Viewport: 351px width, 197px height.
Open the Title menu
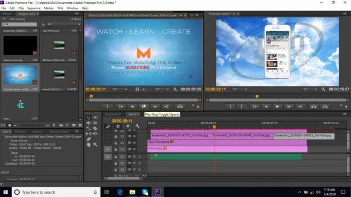pyautogui.click(x=60, y=8)
